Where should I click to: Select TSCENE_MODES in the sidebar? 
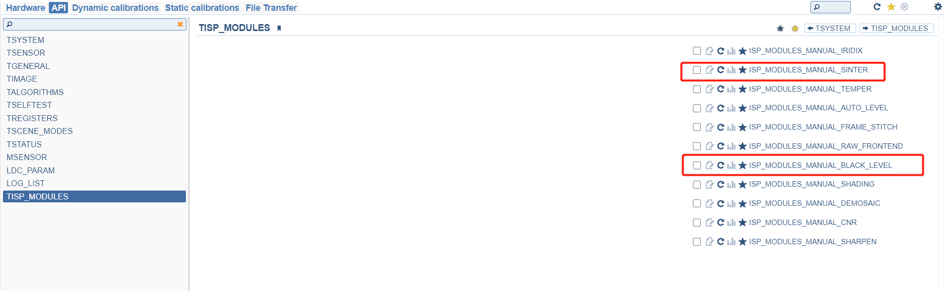(39, 131)
